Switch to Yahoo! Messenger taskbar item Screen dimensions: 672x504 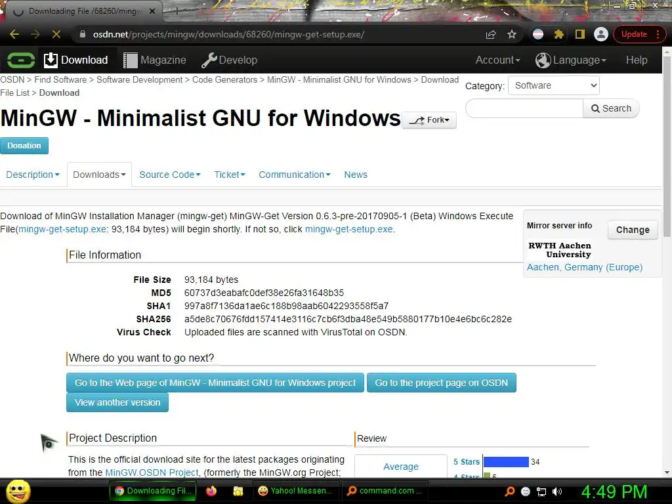[x=295, y=491]
